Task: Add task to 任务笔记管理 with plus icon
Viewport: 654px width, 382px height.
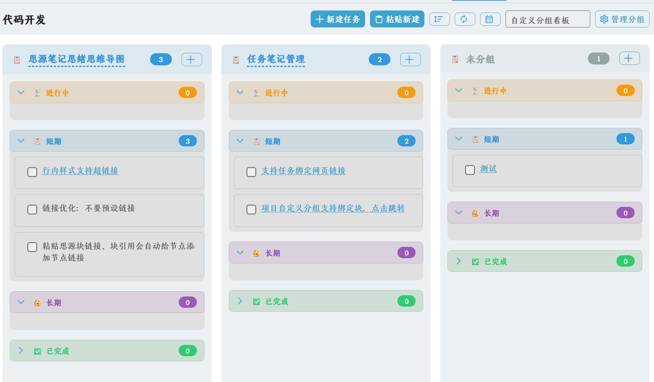Action: [x=410, y=60]
